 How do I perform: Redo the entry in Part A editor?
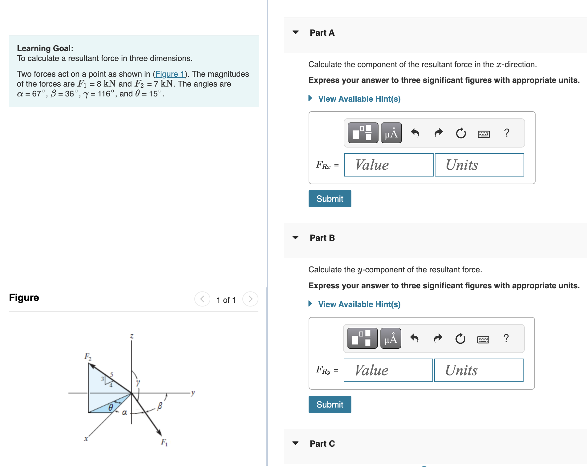pos(438,133)
